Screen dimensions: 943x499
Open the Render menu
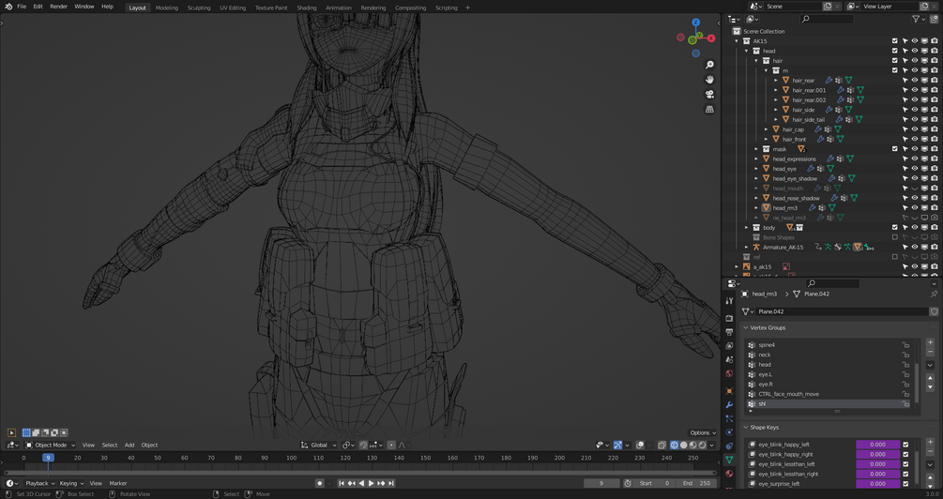(x=58, y=7)
